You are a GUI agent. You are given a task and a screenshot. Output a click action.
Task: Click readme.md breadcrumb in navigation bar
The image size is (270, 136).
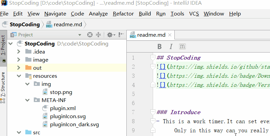(64, 25)
